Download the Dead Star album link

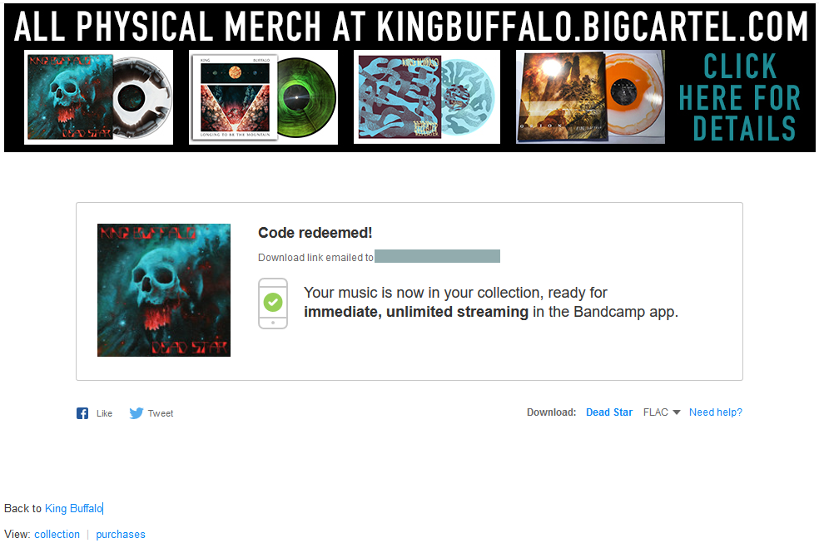coord(609,412)
